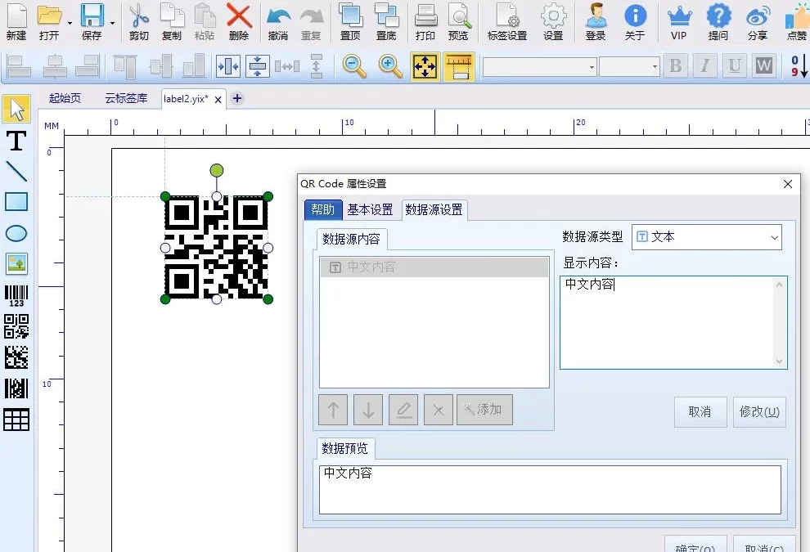Open the 关于 about info

click(635, 21)
